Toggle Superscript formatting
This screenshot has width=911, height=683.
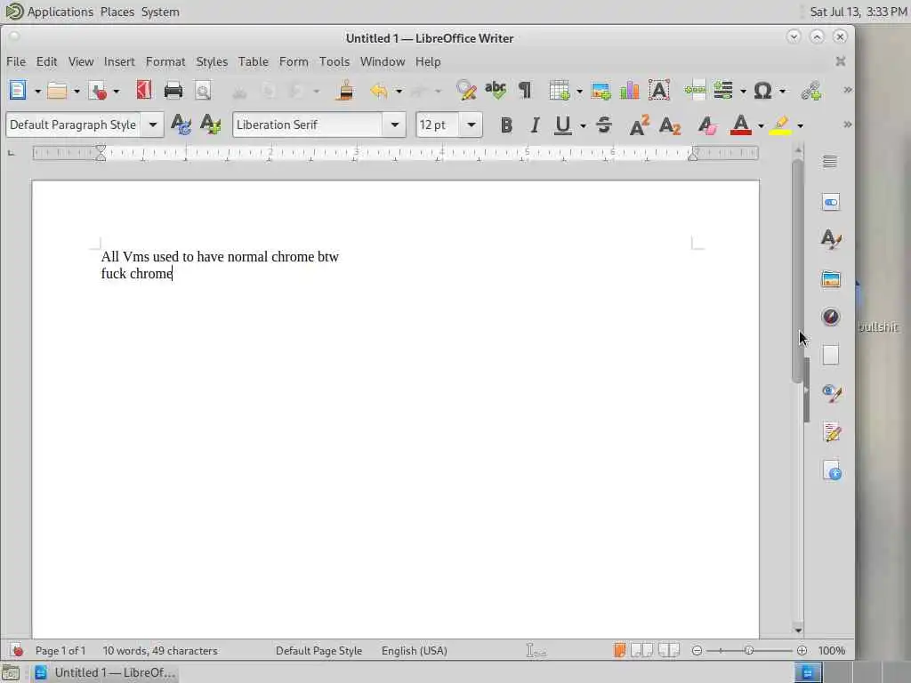coord(639,125)
